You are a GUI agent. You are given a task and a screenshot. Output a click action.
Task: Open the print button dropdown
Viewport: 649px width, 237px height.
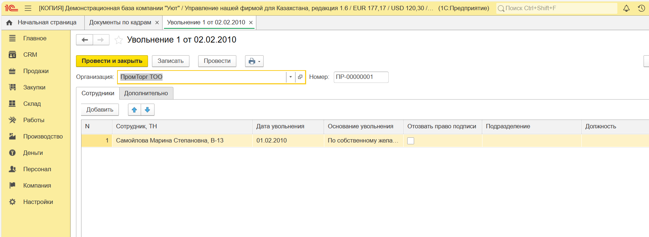point(254,61)
